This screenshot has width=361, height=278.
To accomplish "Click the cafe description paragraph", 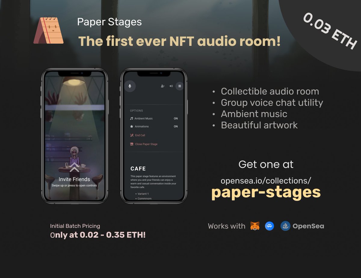I will click(x=153, y=181).
